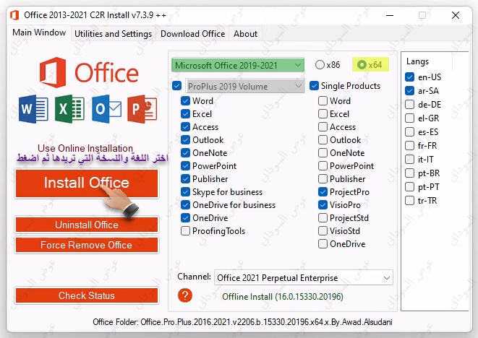Uncheck Word in ProPlus suite list
The width and height of the screenshot is (478, 338).
[x=185, y=101]
